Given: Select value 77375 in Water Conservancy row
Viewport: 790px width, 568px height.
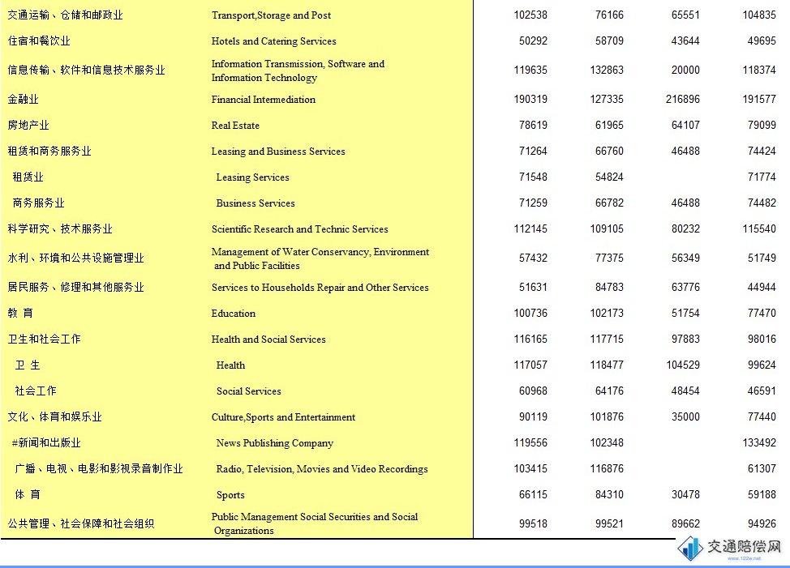Looking at the screenshot, I should [609, 258].
